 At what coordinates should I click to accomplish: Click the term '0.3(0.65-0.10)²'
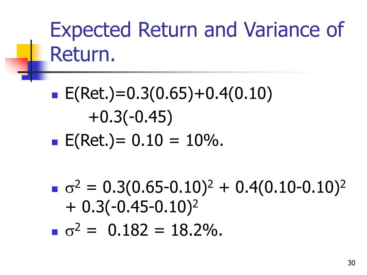tap(158, 187)
